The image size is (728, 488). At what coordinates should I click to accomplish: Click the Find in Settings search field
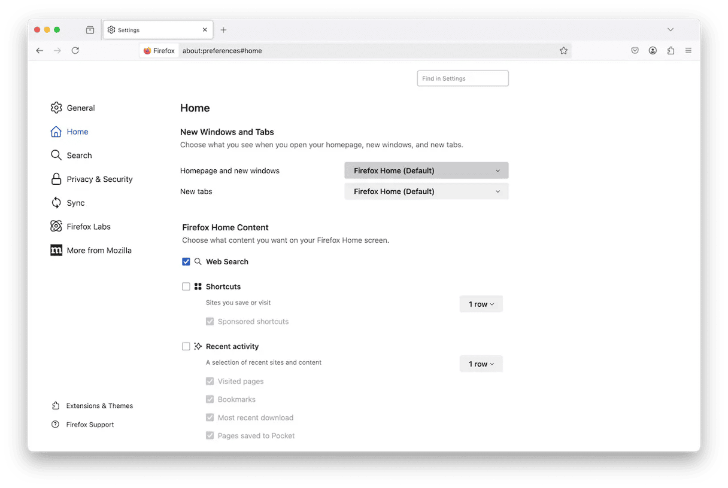click(462, 78)
